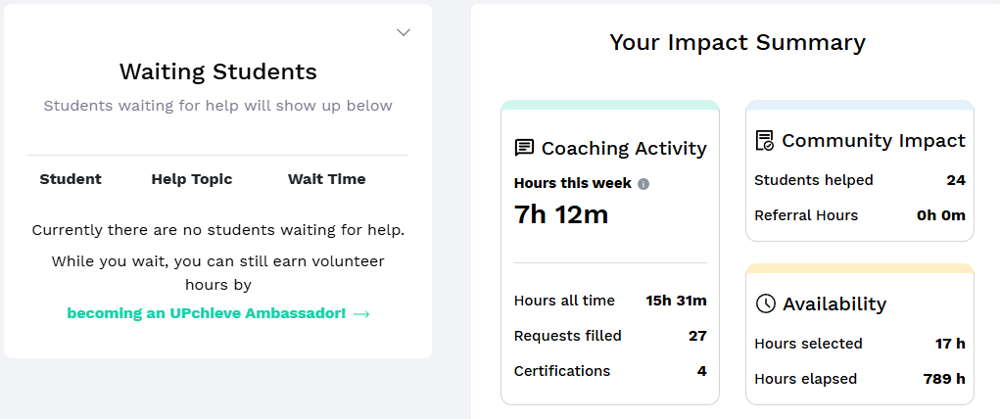Open the becoming an UPchieve Ambassador link
This screenshot has height=419, width=1000.
pos(206,313)
